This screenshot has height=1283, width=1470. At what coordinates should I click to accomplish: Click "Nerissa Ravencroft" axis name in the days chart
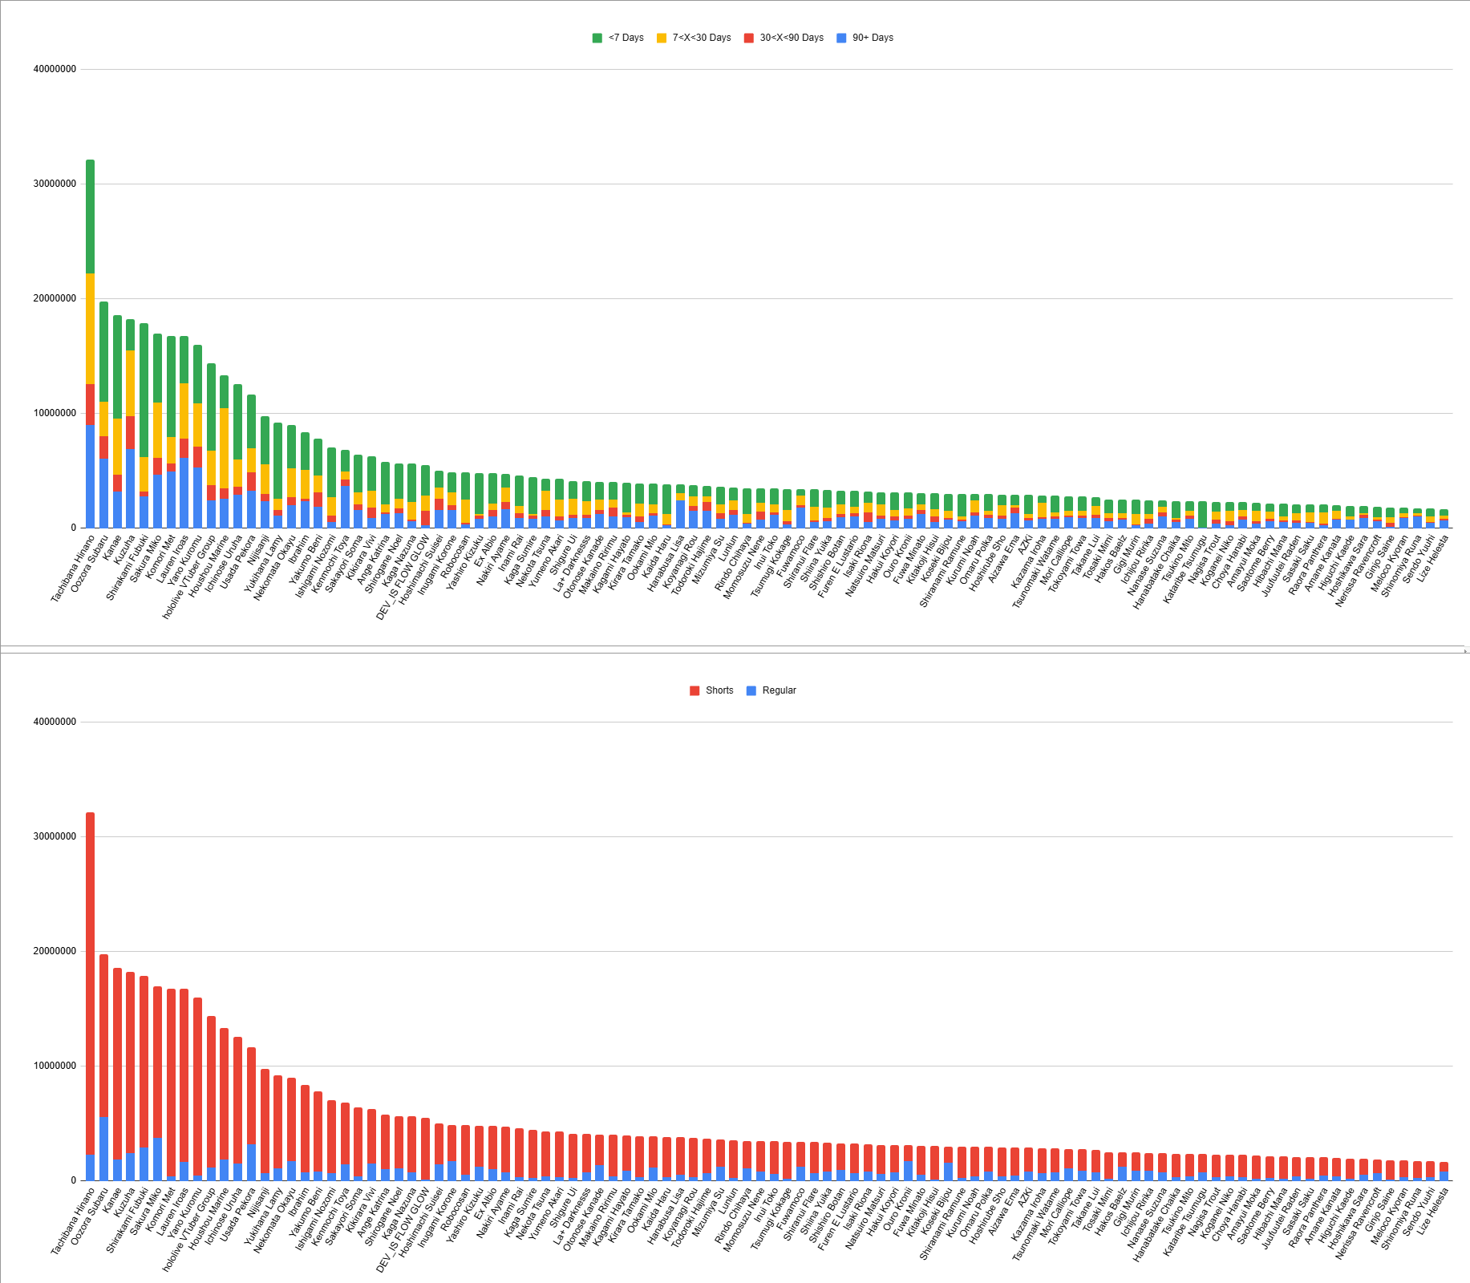point(1359,570)
